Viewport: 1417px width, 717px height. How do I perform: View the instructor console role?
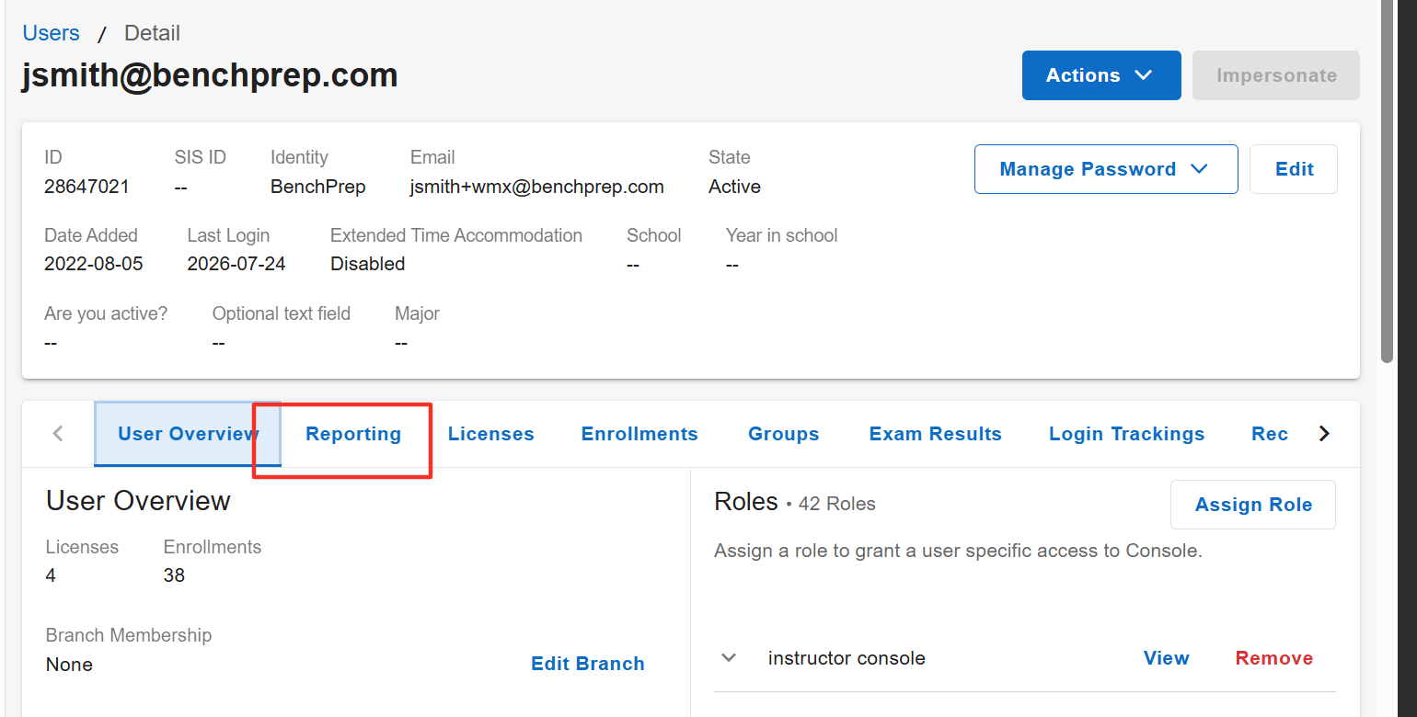[x=1166, y=658]
